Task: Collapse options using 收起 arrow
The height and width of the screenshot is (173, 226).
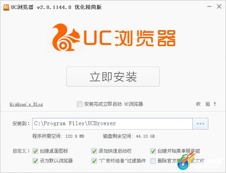Action: [x=206, y=104]
